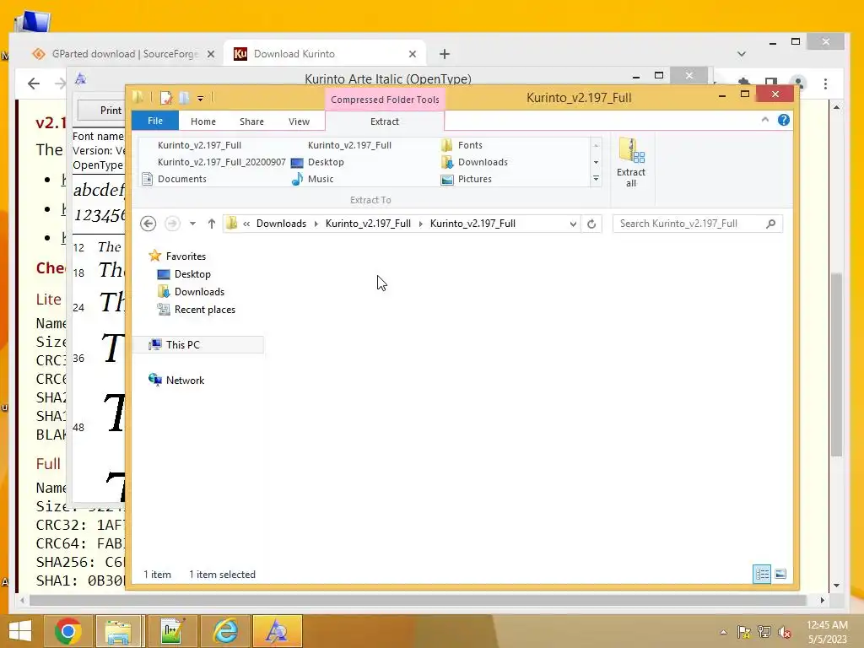Open Internet Explorer from the taskbar
864x648 pixels.
pyautogui.click(x=225, y=631)
